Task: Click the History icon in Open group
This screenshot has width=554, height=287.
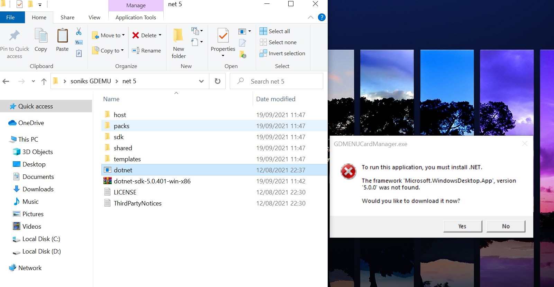Action: point(243,54)
